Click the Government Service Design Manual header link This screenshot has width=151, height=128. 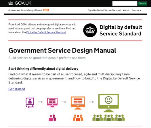pos(25,10)
